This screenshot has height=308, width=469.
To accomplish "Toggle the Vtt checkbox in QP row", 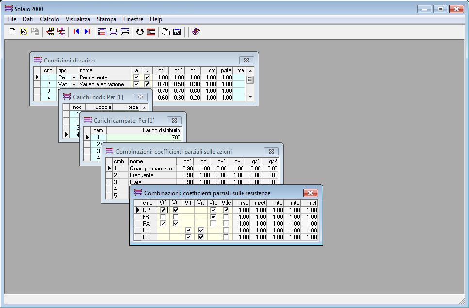I will click(x=176, y=210).
